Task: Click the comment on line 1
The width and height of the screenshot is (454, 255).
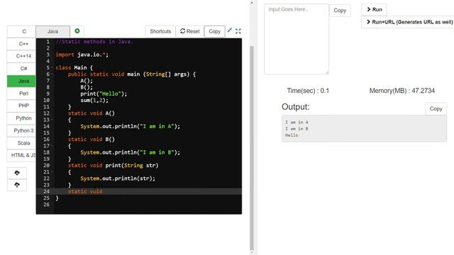Action: [94, 42]
